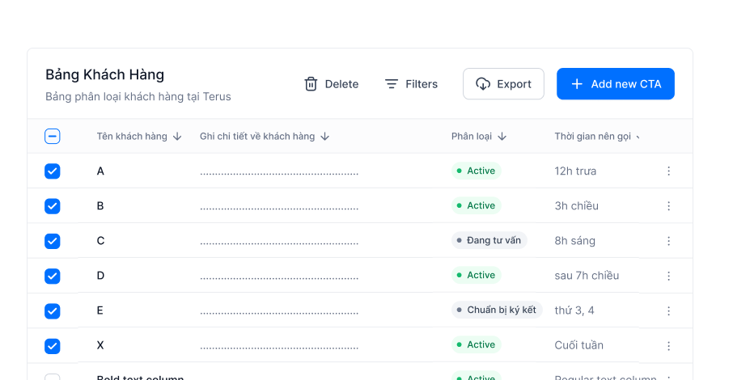The width and height of the screenshot is (750, 380).
Task: Click the subtitle Bảng phân loại khách hàng tại Terus
Action: pyautogui.click(x=138, y=96)
